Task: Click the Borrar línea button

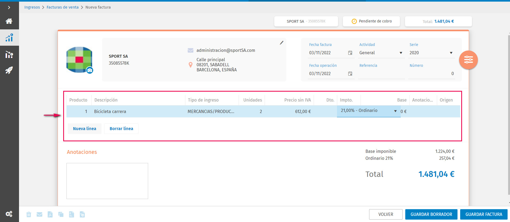Action: (x=121, y=128)
